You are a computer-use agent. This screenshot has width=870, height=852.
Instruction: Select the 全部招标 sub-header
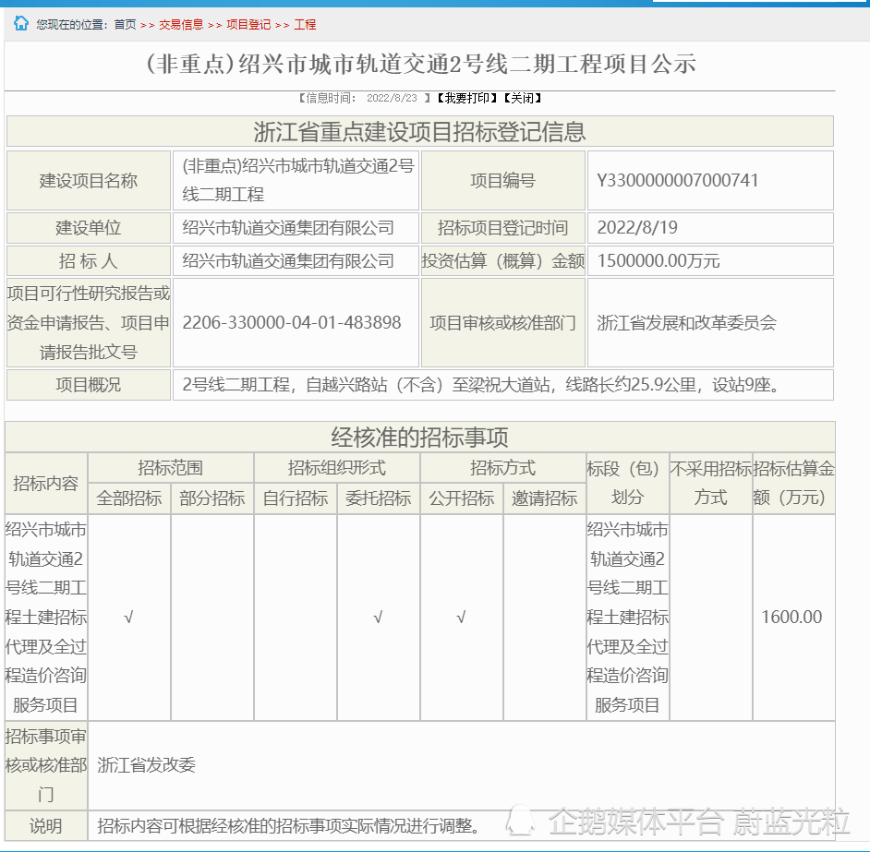coord(128,498)
